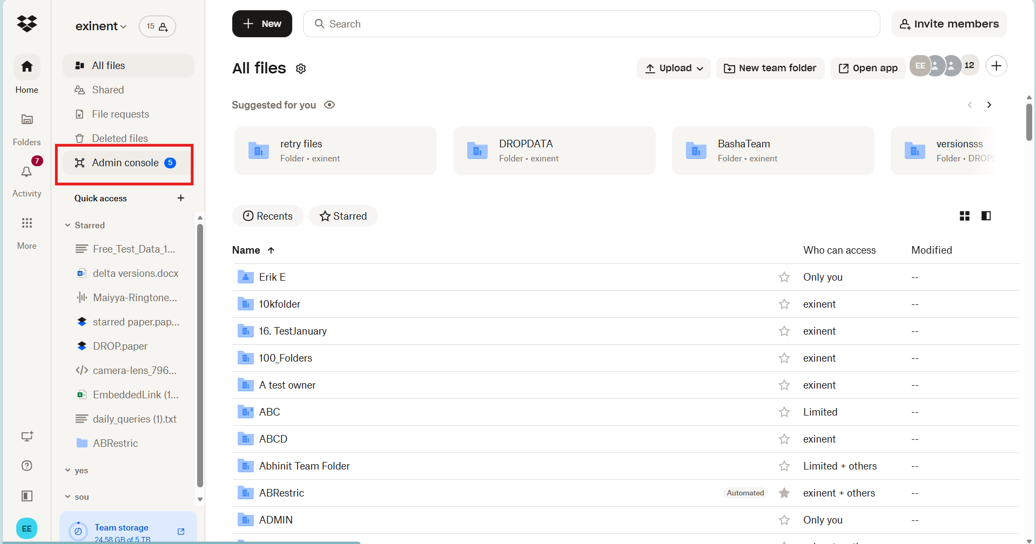Open the details side panel icon
This screenshot has width=1036, height=544.
coord(986,215)
